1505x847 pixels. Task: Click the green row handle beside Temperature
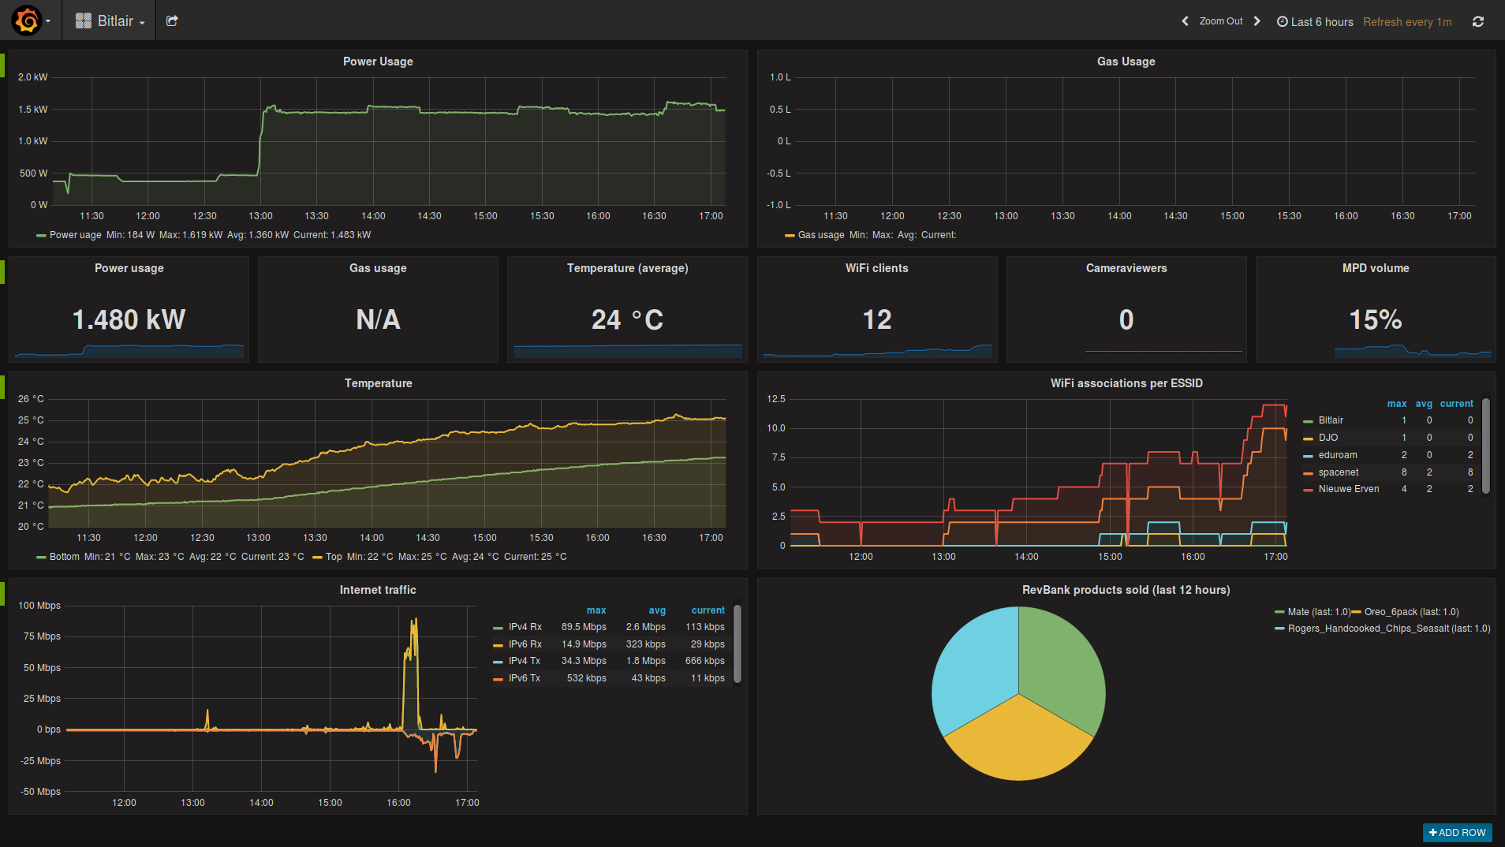click(2, 386)
